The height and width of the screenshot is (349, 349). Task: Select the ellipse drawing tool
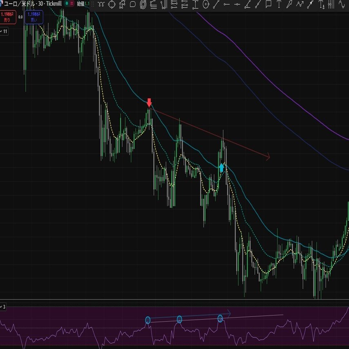click(111, 4)
